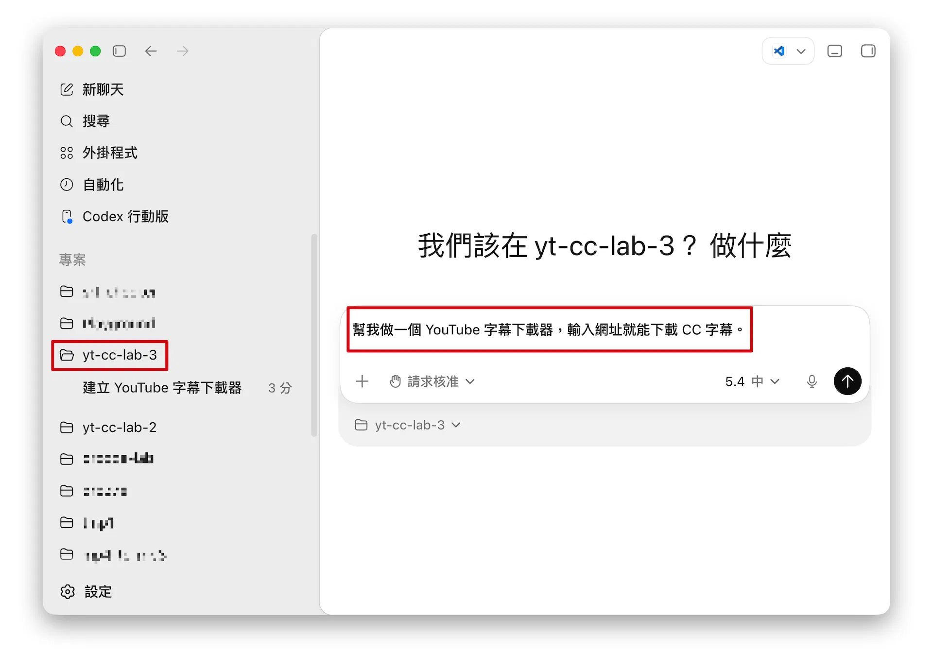Start a new chat via 新聊天

92,89
